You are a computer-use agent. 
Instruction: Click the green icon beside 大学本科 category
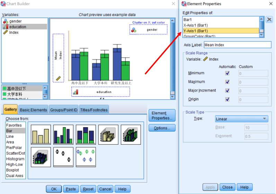pyautogui.click(x=5, y=94)
